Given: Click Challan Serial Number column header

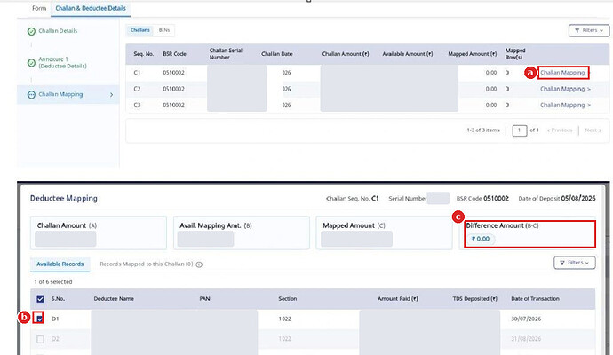Looking at the screenshot, I should click(226, 54).
